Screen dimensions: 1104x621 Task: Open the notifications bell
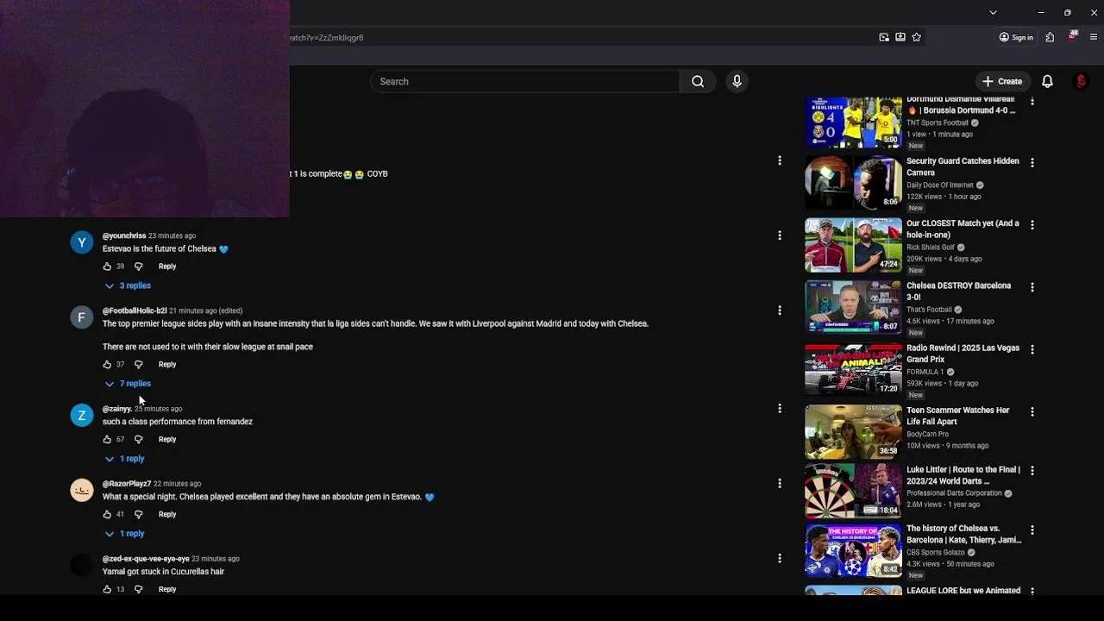[1047, 81]
